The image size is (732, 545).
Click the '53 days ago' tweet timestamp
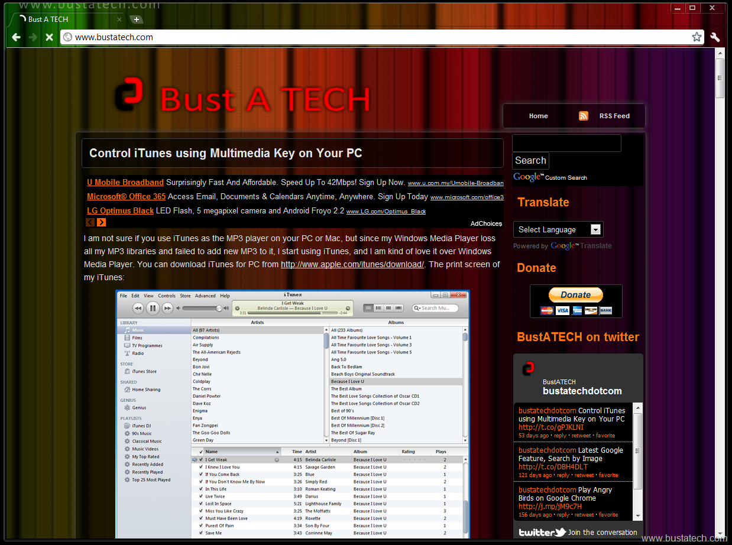point(533,436)
